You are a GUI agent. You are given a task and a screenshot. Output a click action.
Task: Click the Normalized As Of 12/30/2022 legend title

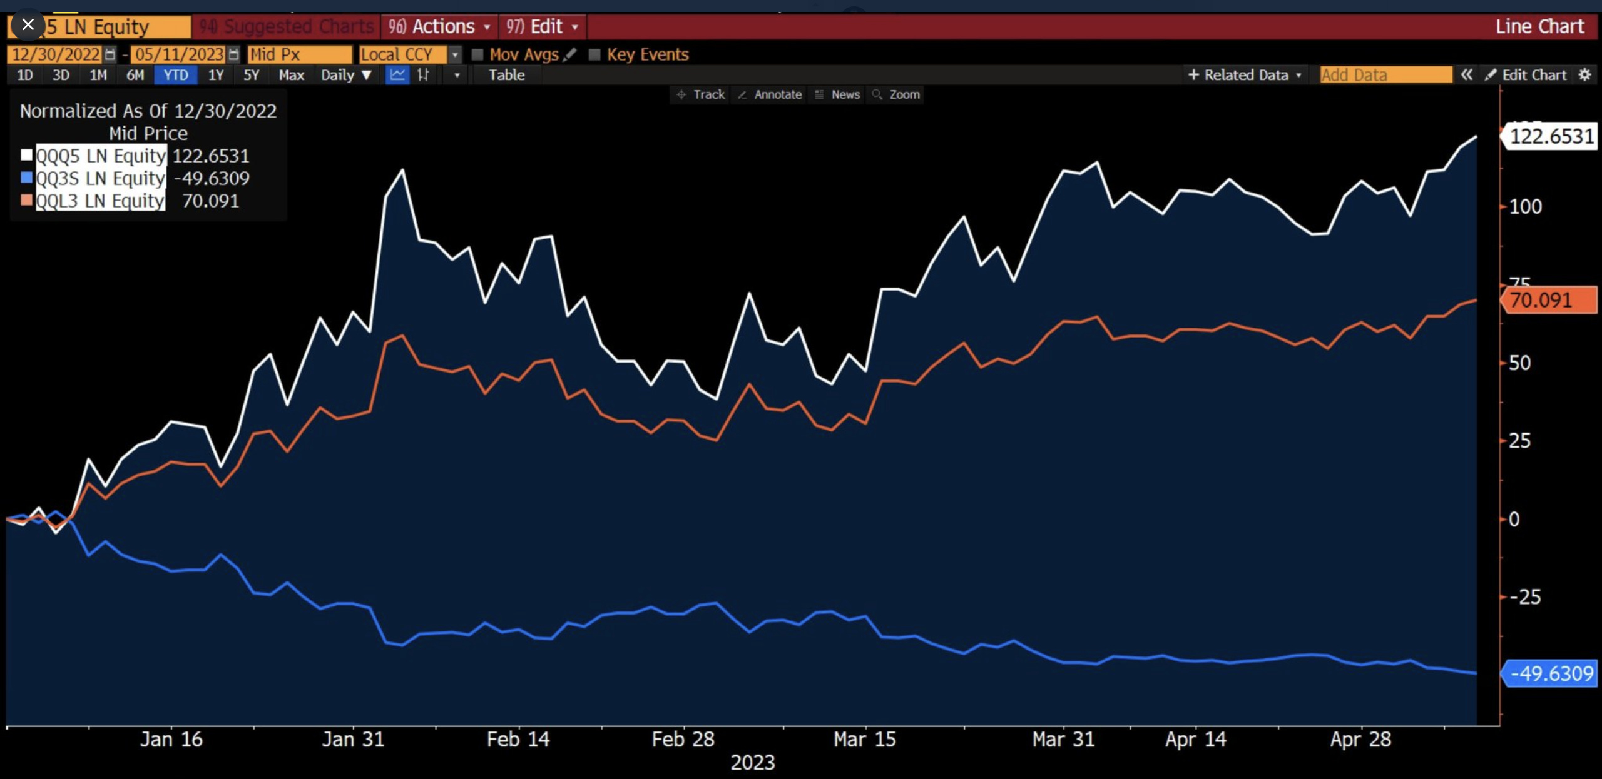click(x=148, y=111)
